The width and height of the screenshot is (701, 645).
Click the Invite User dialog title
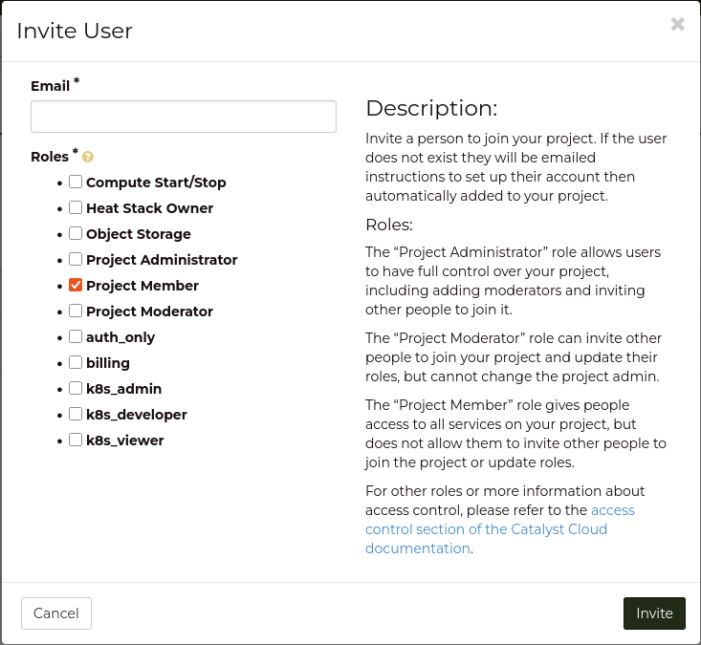(x=75, y=31)
